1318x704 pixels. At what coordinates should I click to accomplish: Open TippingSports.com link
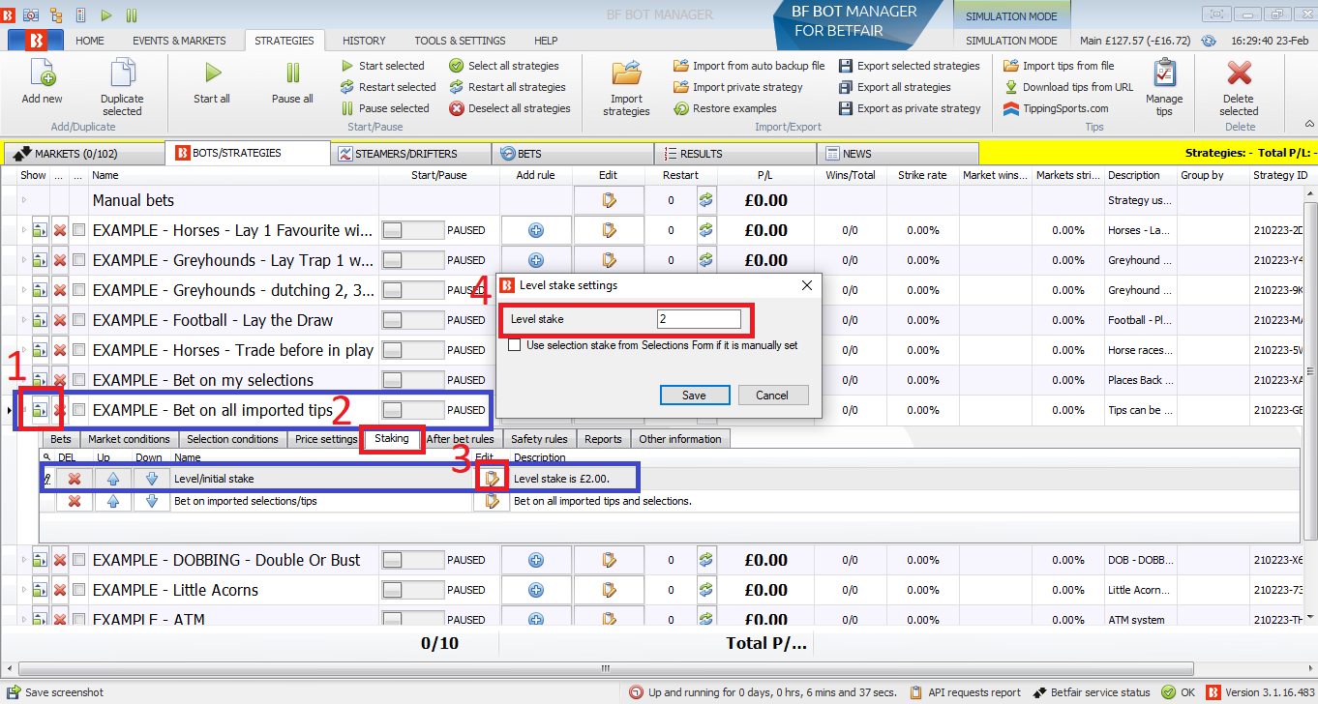click(x=1056, y=108)
